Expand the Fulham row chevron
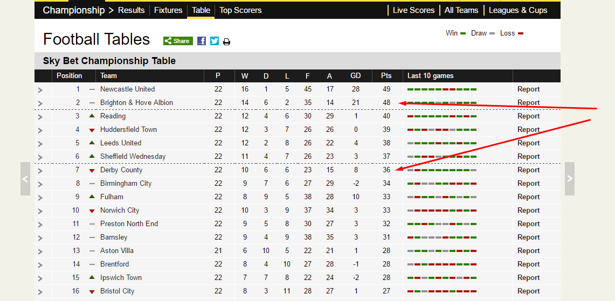The height and width of the screenshot is (301, 615). [x=40, y=198]
